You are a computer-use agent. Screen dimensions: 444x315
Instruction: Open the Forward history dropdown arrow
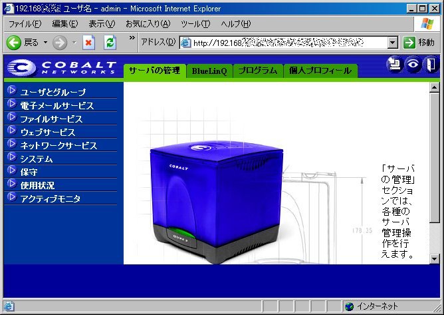click(74, 43)
